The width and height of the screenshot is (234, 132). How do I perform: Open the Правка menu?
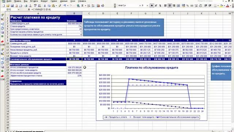point(18,1)
